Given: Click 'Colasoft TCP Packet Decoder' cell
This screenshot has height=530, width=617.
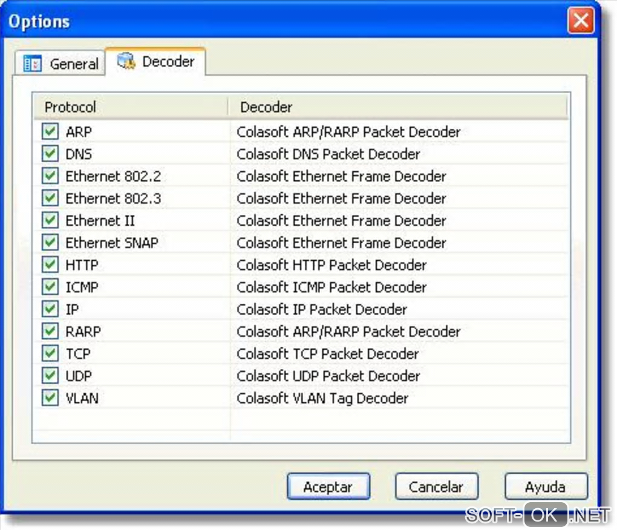Looking at the screenshot, I should (x=327, y=354).
